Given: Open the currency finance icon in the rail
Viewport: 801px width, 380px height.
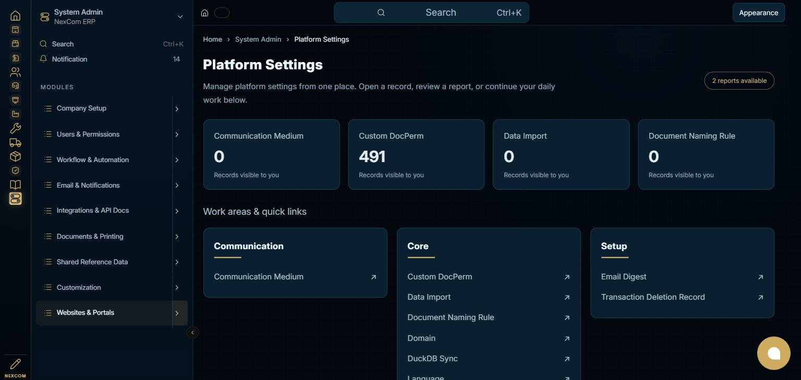Looking at the screenshot, I should [16, 58].
